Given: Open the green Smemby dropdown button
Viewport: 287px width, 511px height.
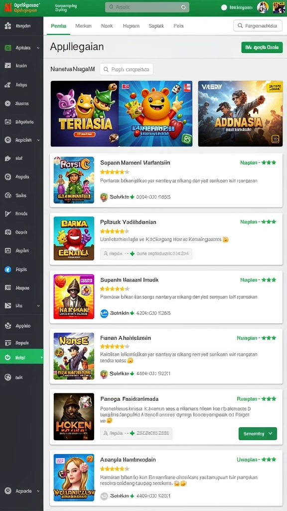Looking at the screenshot, I should (x=258, y=434).
